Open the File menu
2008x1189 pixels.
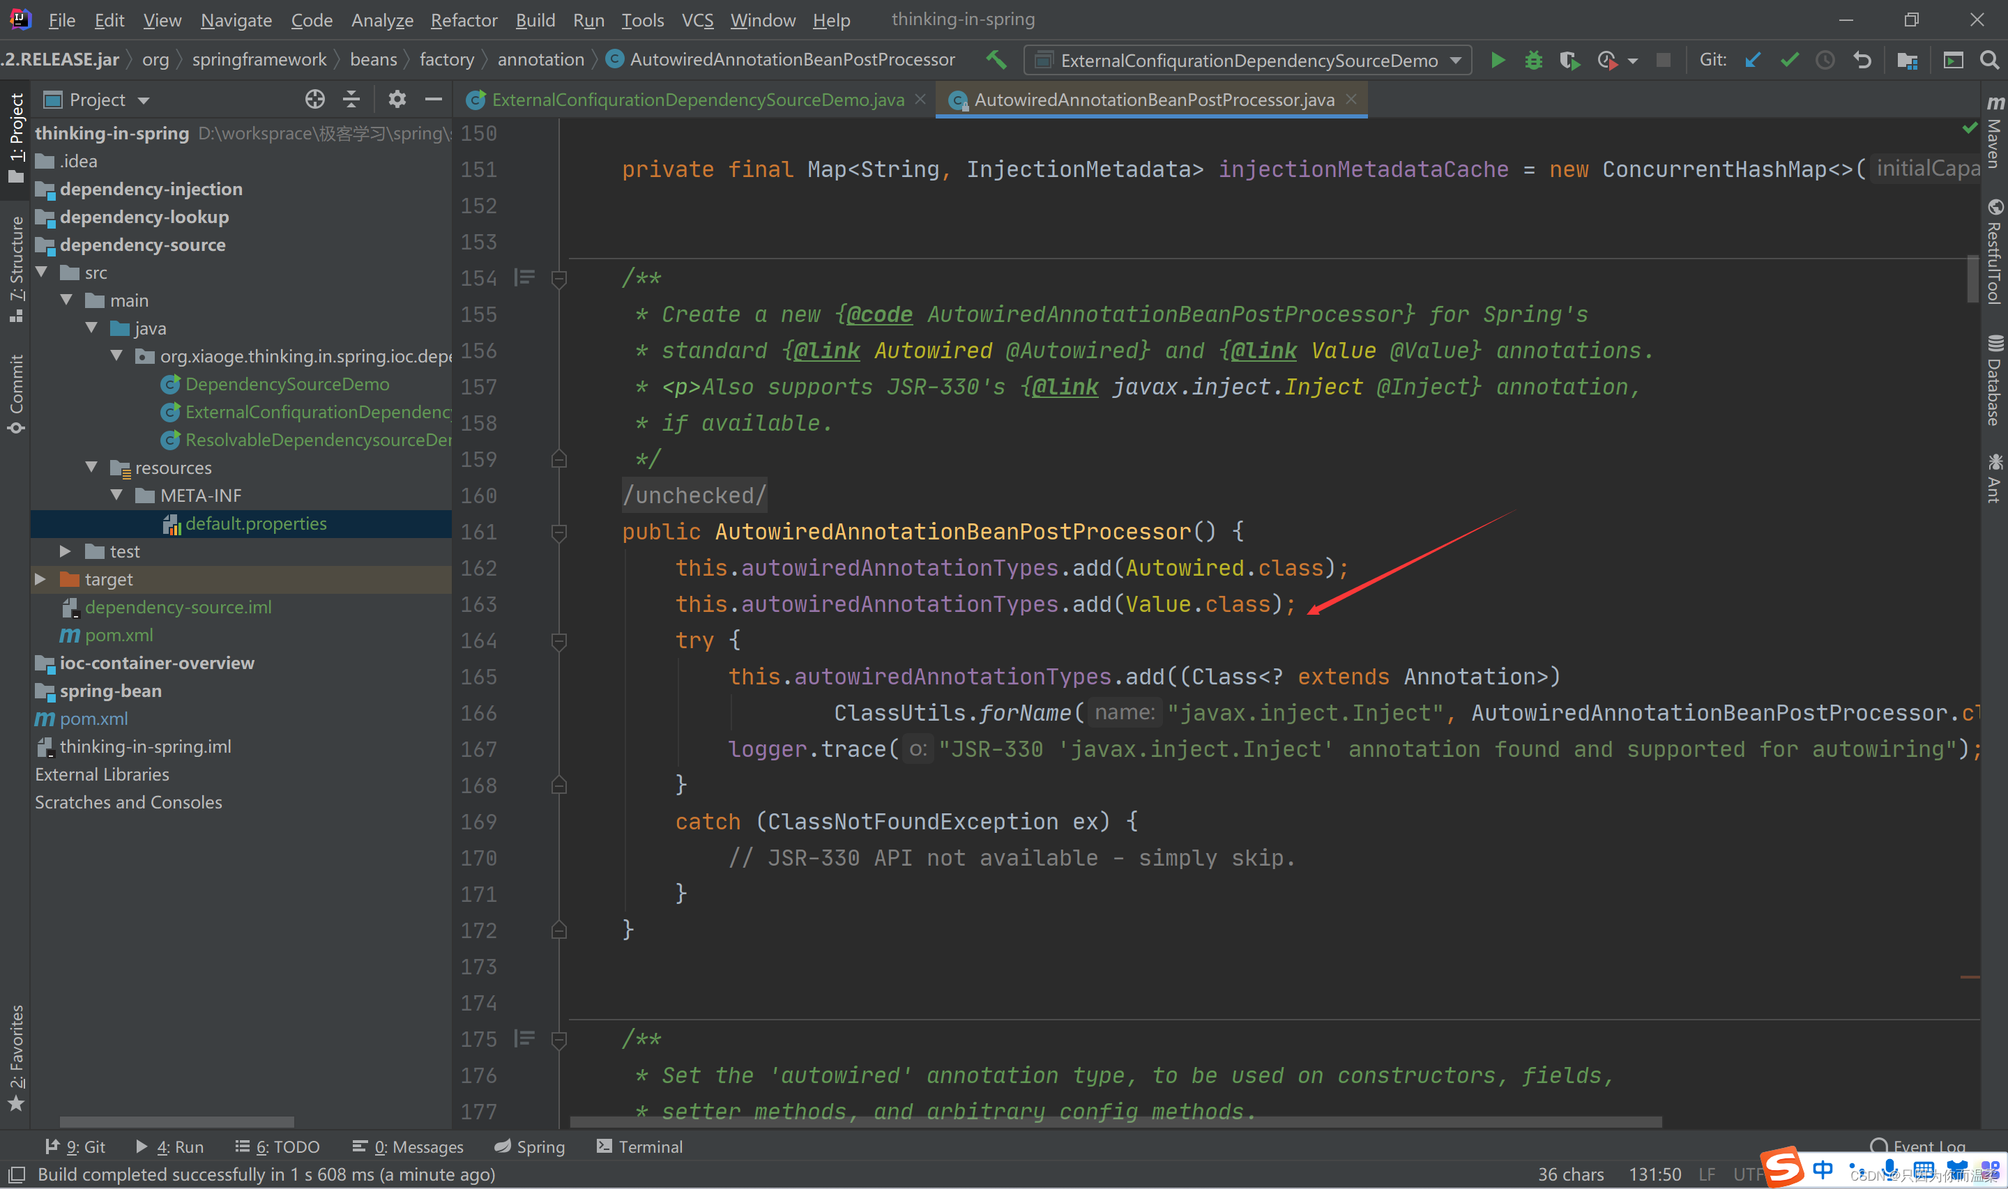(x=61, y=20)
